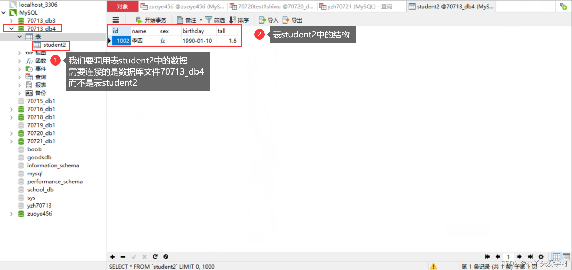This screenshot has height=270, width=572.
Task: Click the cell with id 1002
Action: (x=121, y=41)
